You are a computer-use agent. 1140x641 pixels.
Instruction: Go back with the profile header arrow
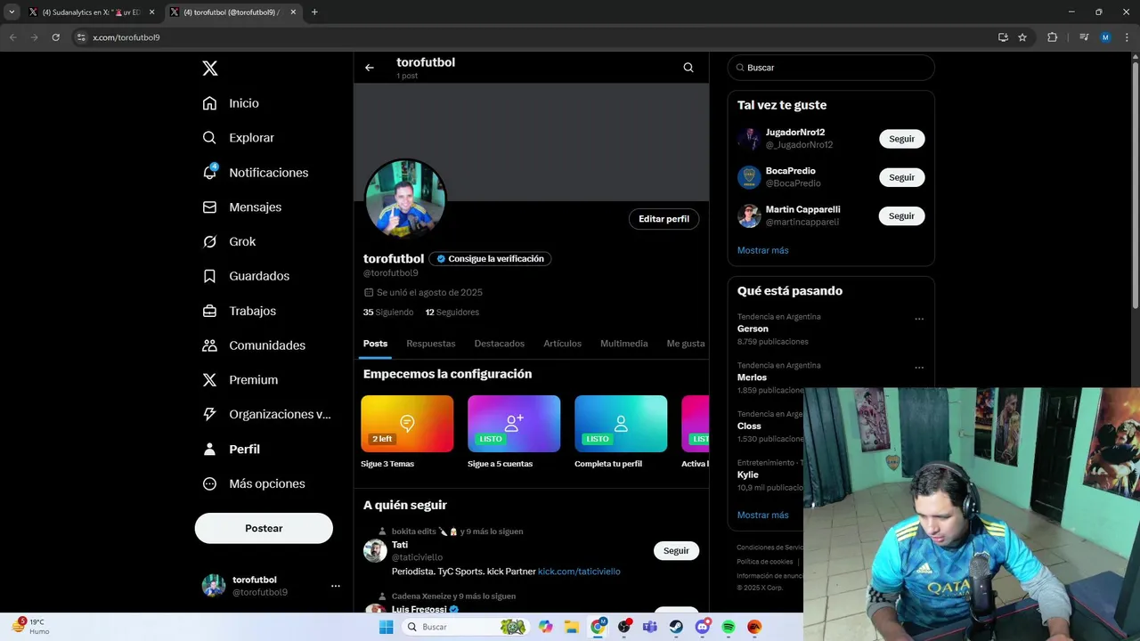[370, 68]
